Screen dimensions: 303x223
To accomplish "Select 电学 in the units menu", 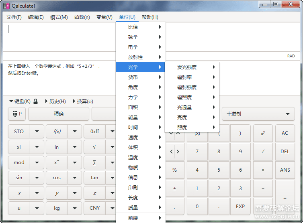I will [141, 47].
